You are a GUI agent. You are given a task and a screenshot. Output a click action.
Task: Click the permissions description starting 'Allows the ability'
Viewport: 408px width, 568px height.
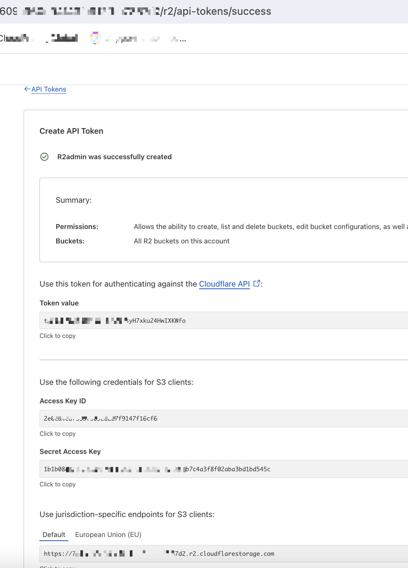pyautogui.click(x=271, y=227)
